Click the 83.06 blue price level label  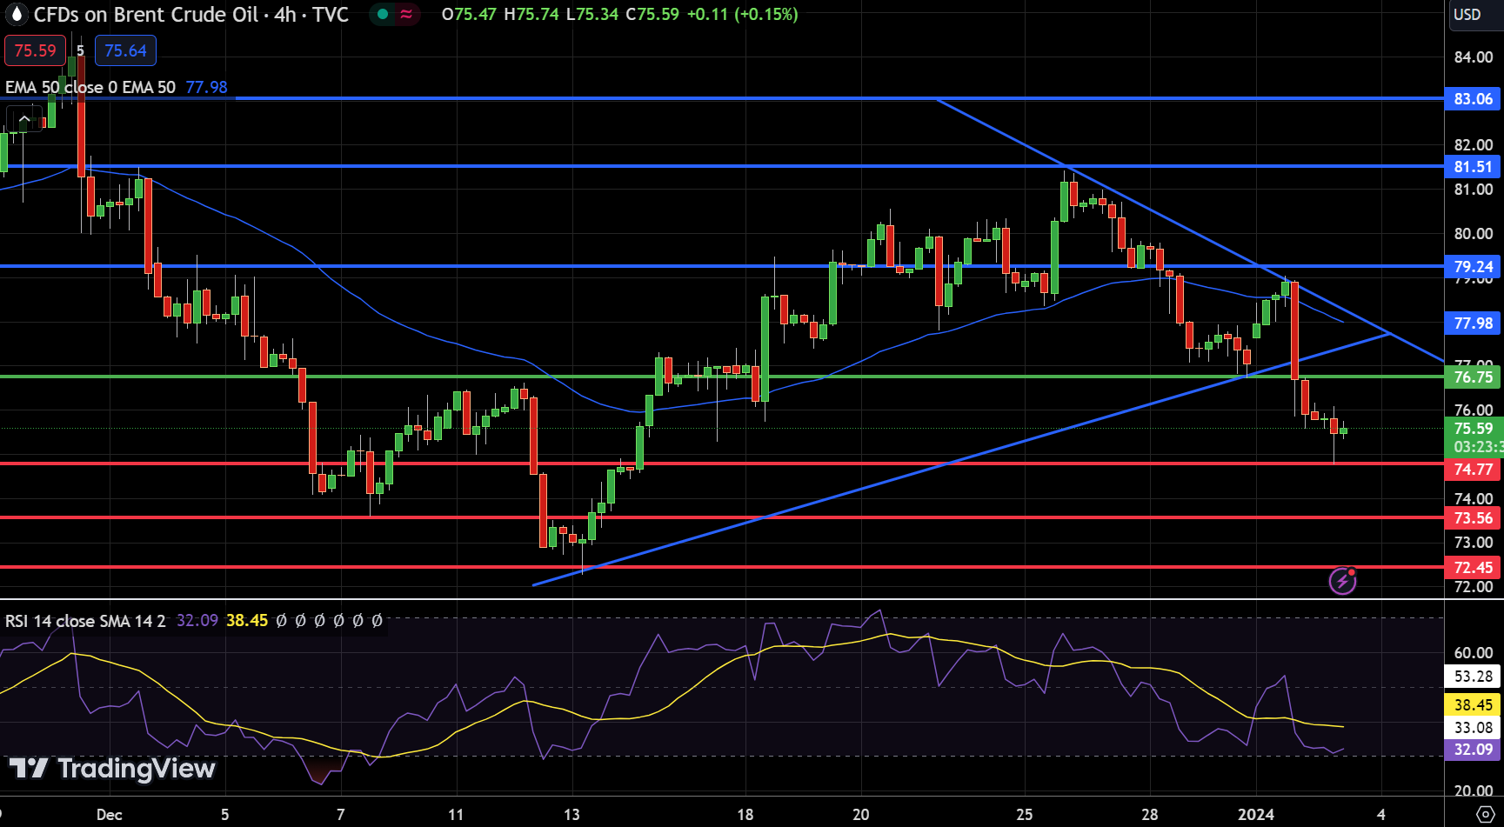(x=1473, y=99)
